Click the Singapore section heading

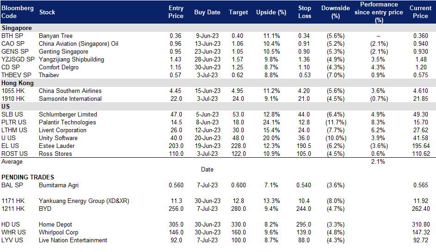[x=17, y=28]
